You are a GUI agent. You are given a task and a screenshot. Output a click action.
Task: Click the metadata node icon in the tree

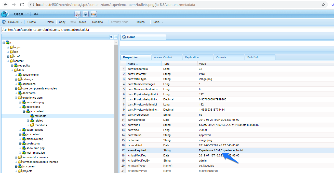[x=32, y=116]
